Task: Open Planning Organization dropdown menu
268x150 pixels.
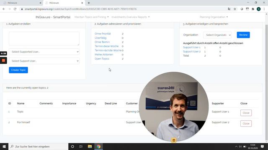Action: tap(214, 17)
